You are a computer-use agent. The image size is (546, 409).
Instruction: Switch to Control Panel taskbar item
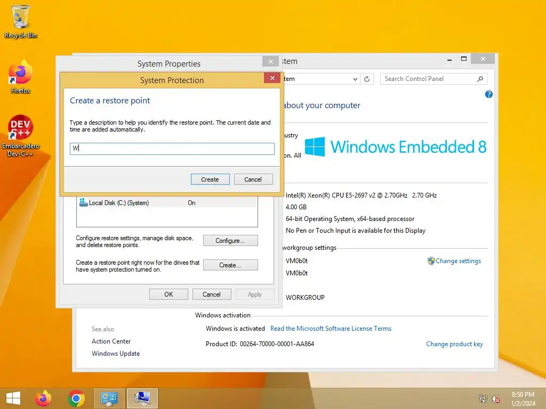click(109, 398)
